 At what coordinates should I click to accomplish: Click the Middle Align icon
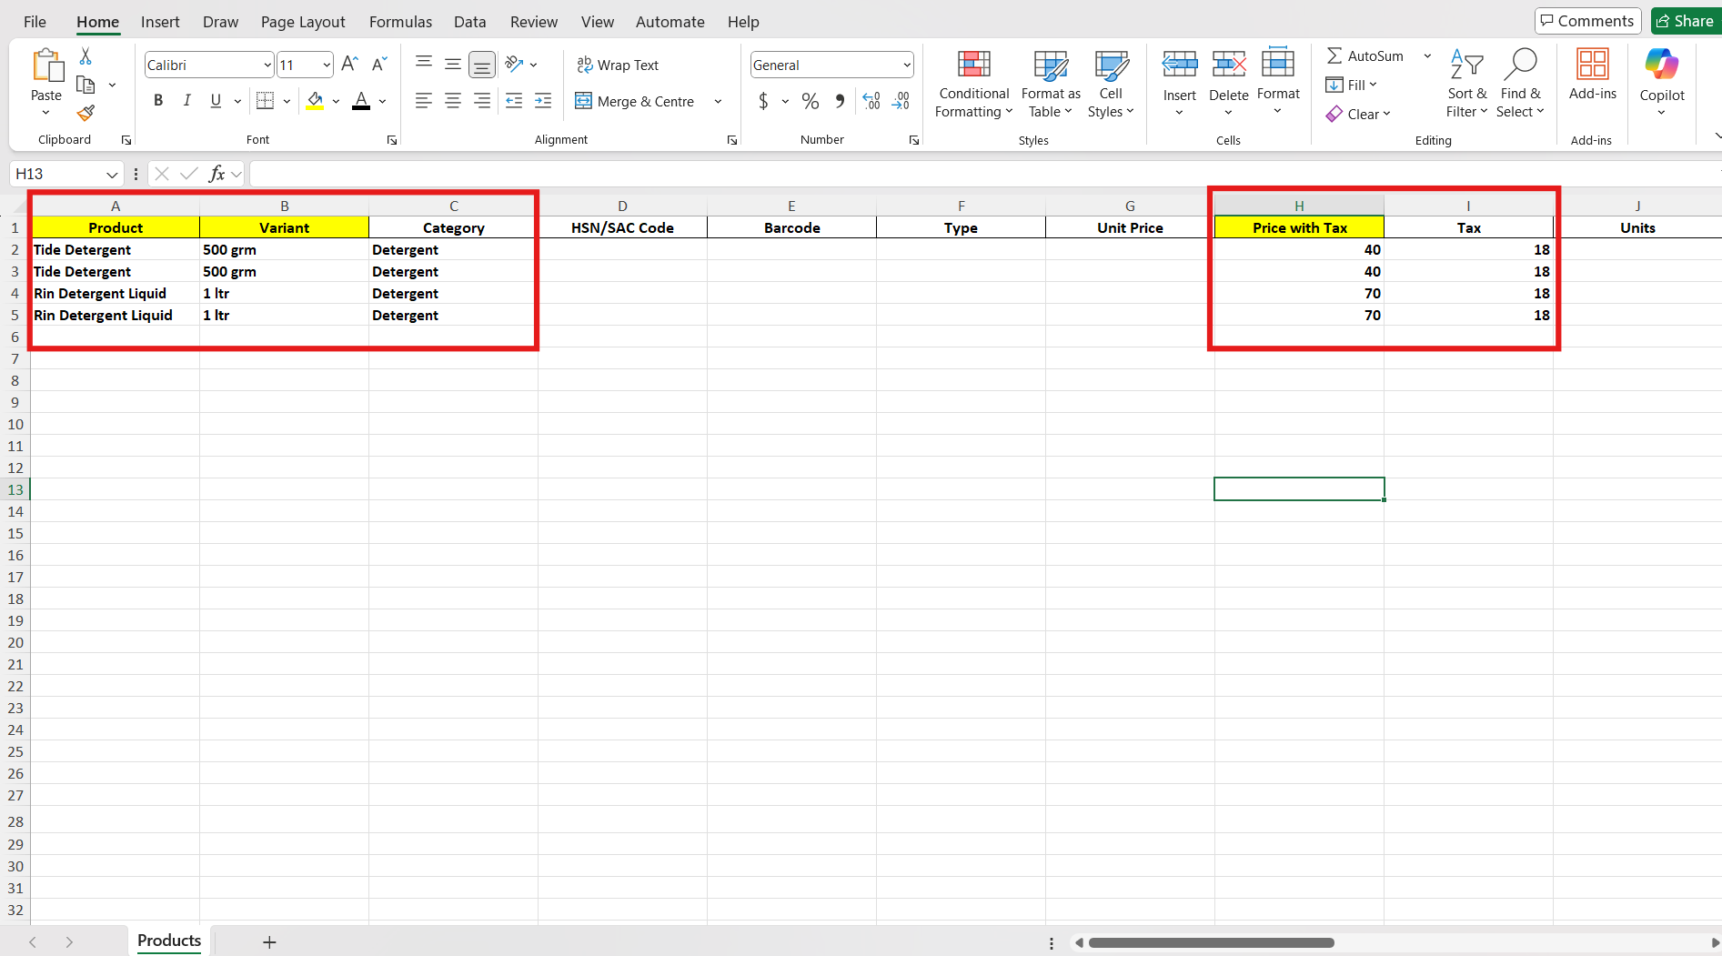coord(453,64)
